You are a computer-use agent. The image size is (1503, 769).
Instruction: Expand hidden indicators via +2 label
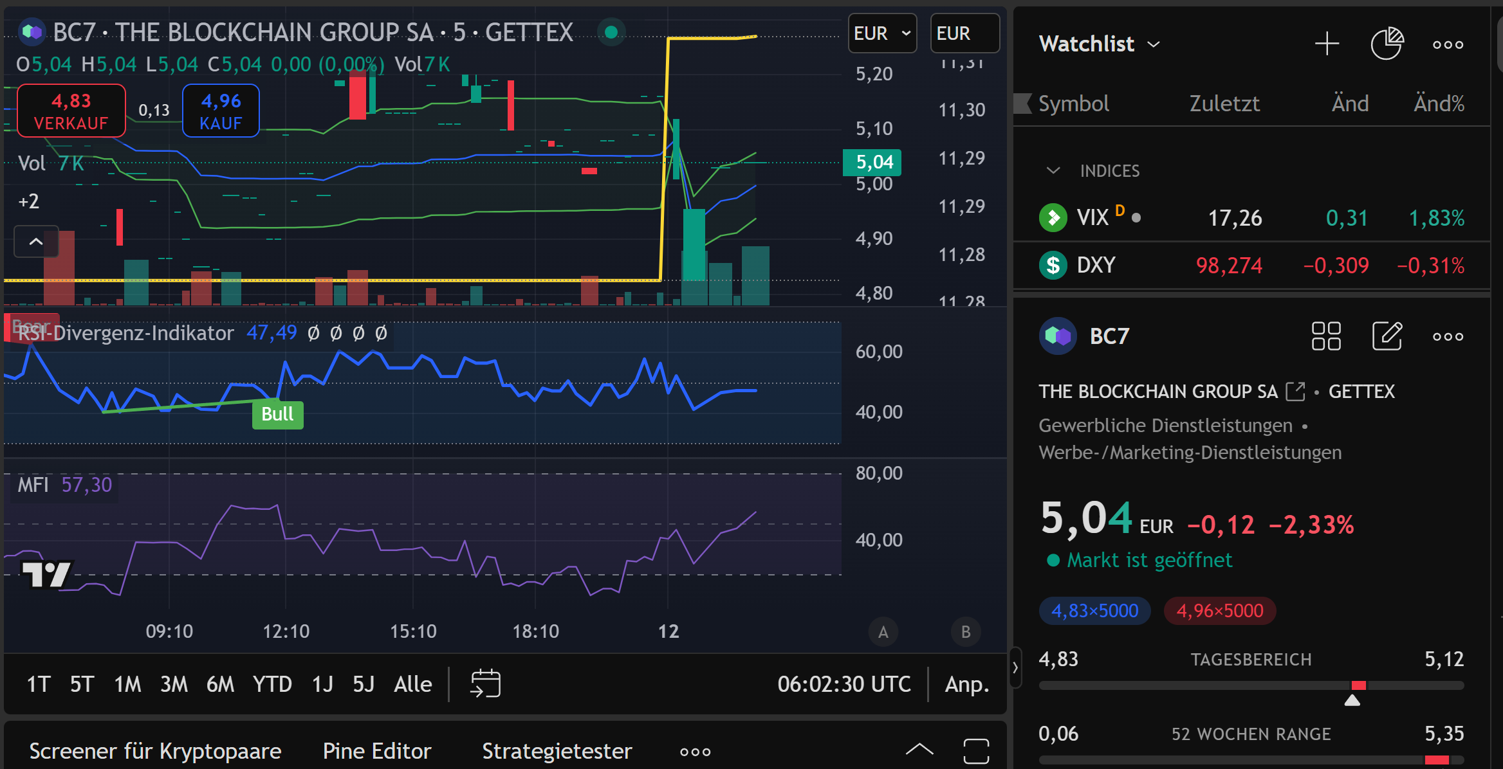click(x=28, y=201)
